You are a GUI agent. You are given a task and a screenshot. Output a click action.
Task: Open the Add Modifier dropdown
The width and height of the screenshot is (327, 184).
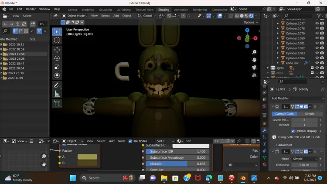pos(298,98)
